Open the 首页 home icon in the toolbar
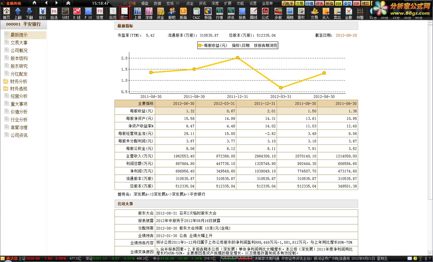433x262 pixels. [x=6, y=13]
